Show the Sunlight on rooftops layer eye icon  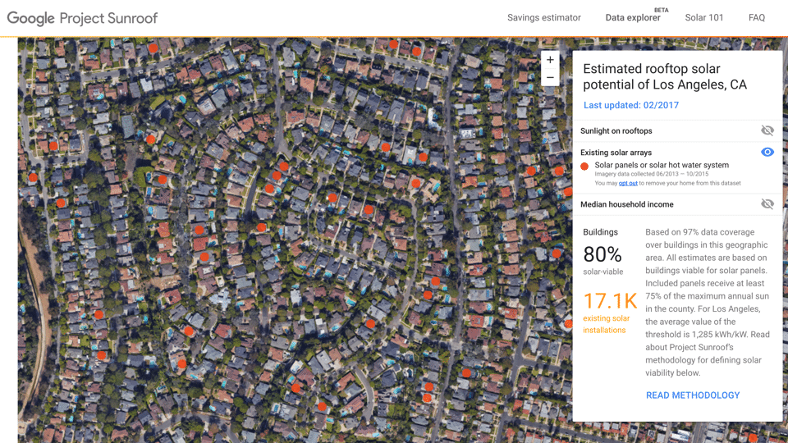pos(767,130)
